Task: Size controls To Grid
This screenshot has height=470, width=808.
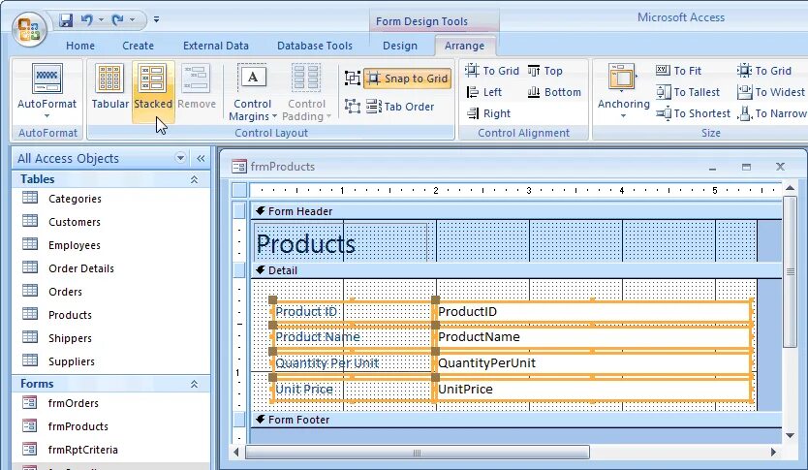Action: point(764,71)
